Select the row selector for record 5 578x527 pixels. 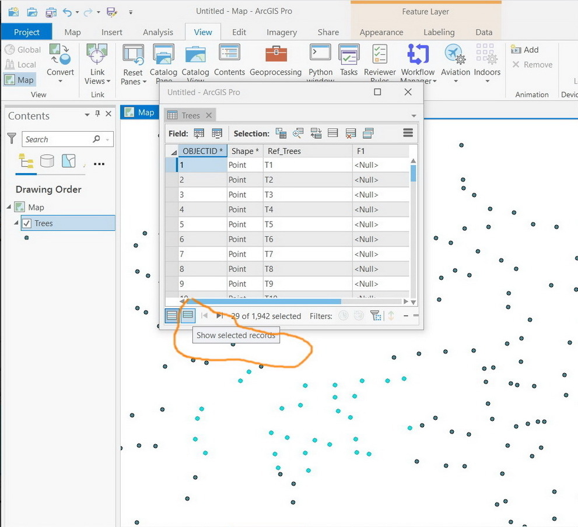click(x=172, y=224)
